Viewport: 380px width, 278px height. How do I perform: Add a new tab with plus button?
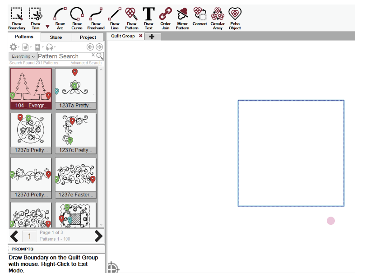coord(152,37)
